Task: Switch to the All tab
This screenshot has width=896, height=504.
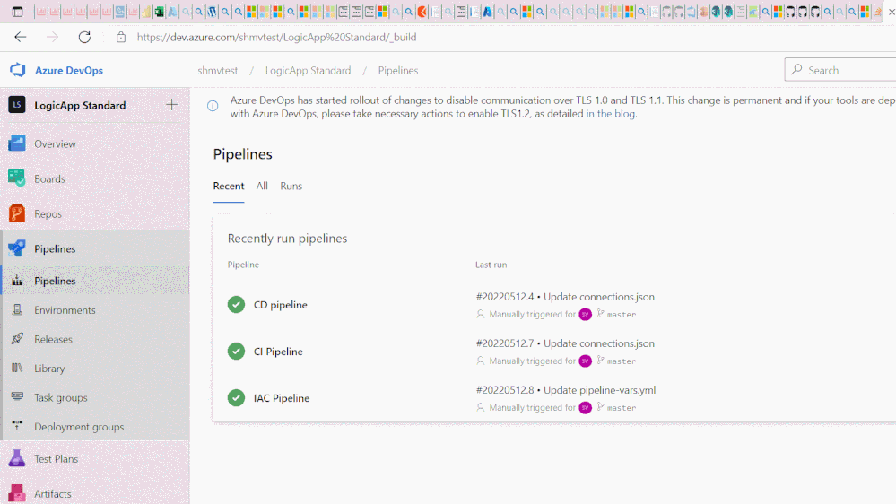Action: tap(262, 186)
